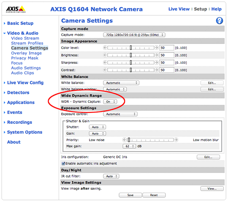Click the White balance Edit button
This screenshot has width=228, height=202.
[212, 83]
